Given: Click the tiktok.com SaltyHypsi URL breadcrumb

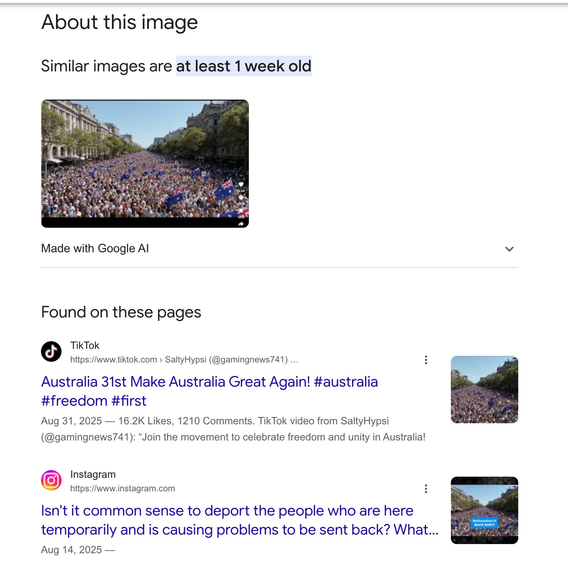Looking at the screenshot, I should [184, 360].
